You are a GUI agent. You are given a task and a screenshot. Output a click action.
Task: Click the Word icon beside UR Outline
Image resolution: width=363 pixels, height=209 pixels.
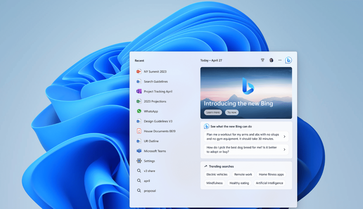[x=139, y=141]
